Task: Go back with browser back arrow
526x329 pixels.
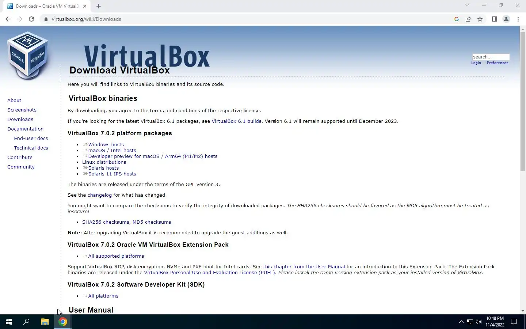Action: (8, 19)
